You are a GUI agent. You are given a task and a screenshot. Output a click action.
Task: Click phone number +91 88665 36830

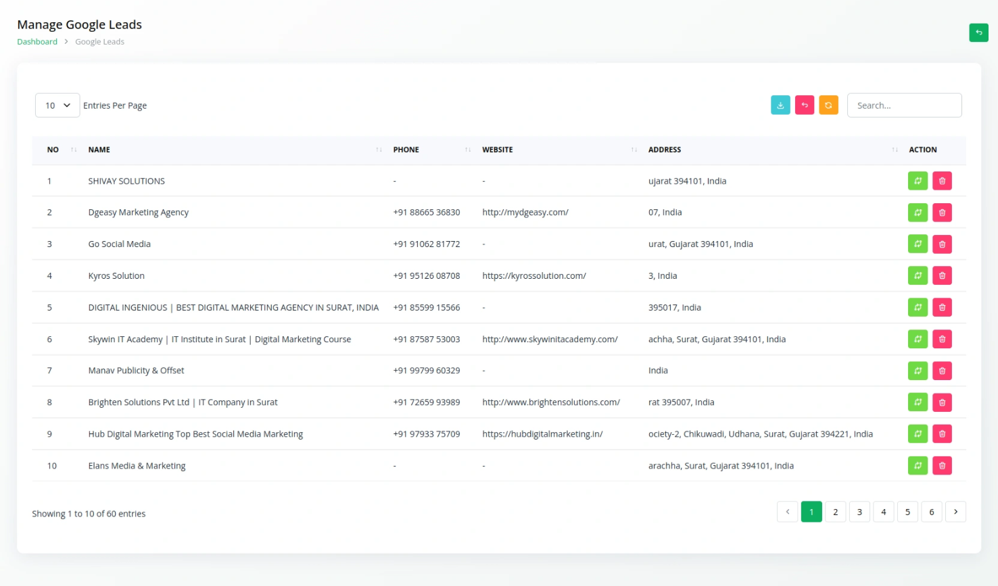coord(427,213)
